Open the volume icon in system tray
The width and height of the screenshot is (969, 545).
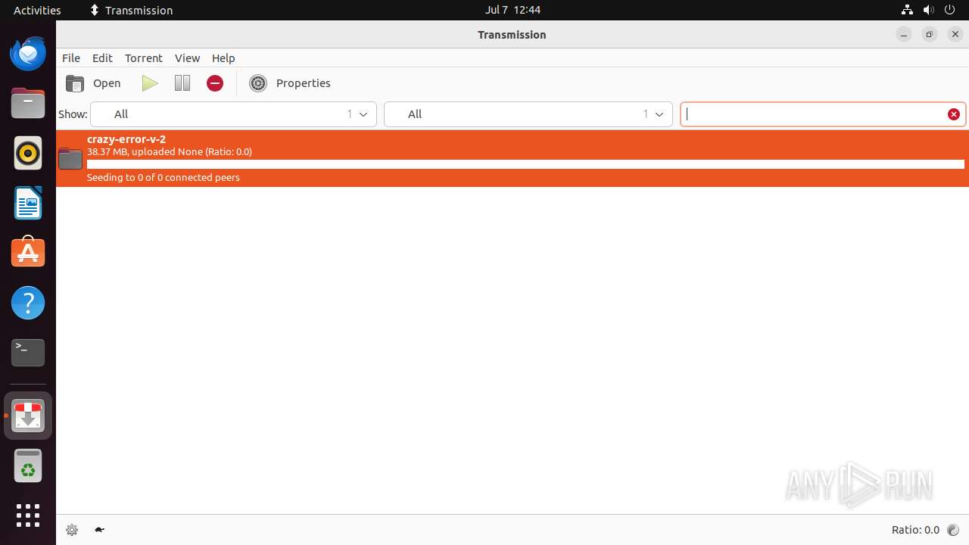pyautogui.click(x=928, y=10)
